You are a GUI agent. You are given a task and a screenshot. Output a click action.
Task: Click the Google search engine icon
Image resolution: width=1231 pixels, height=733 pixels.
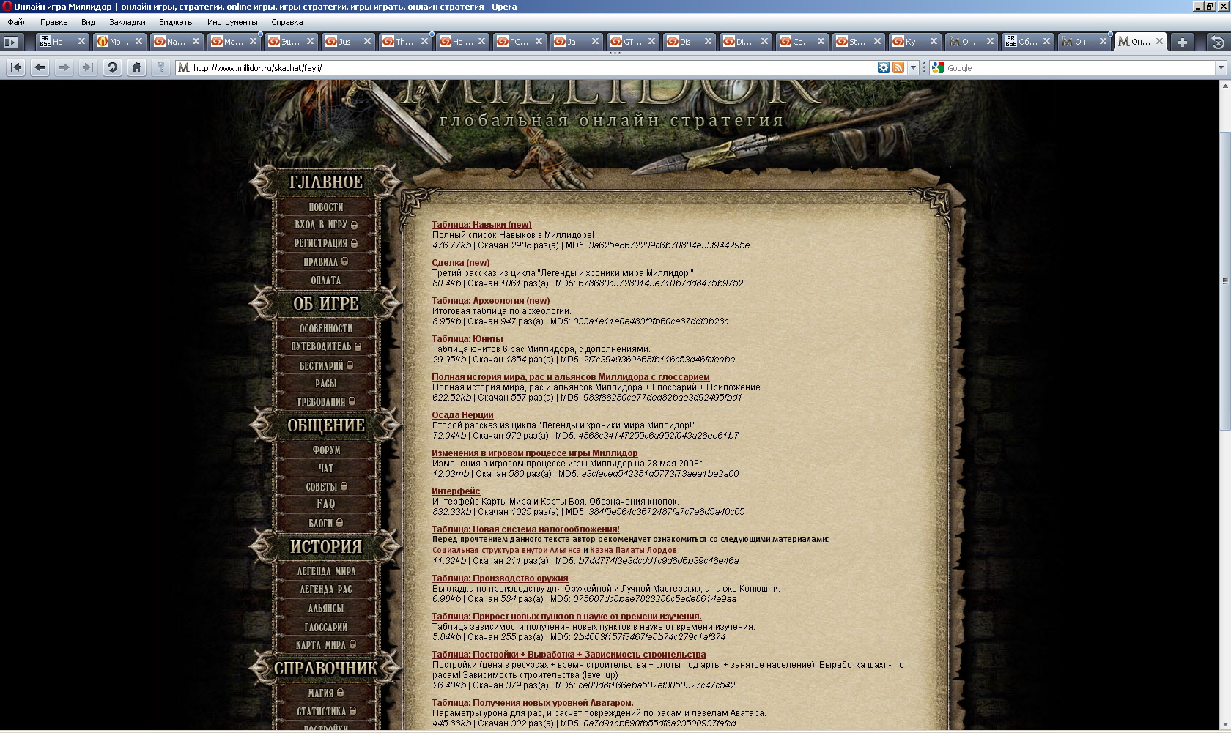(938, 67)
